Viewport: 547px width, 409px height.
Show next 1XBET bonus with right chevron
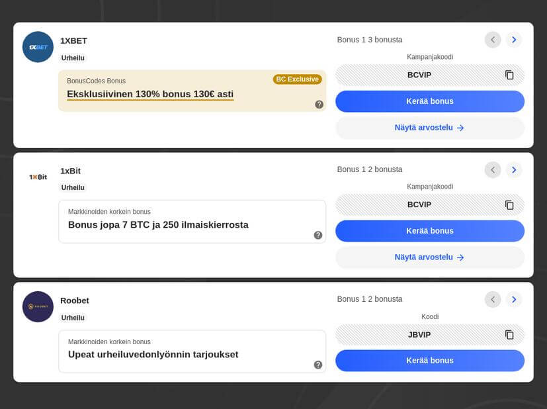(x=513, y=40)
